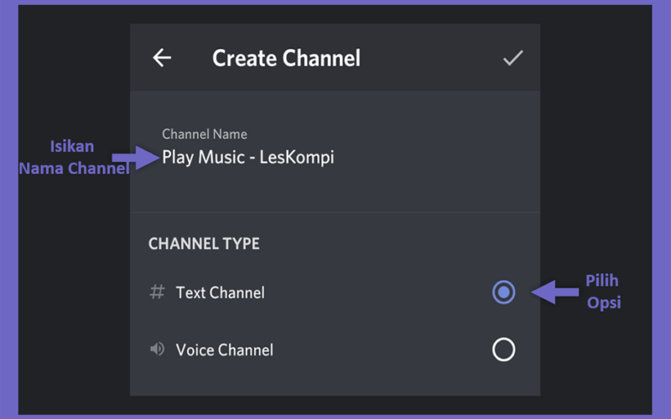The image size is (671, 419).
Task: Click the empty space below the Voice Channel row
Action: point(335,380)
